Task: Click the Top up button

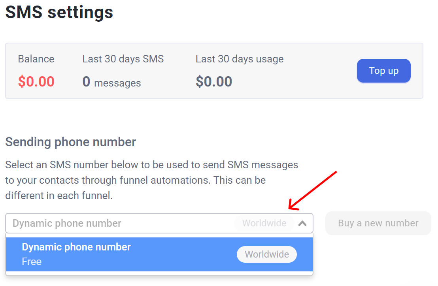Action: coord(383,71)
